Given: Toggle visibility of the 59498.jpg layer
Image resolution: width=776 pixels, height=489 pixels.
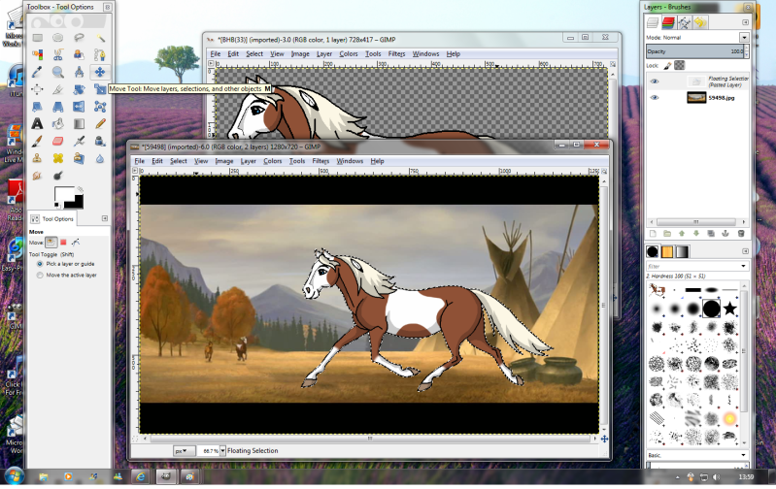Looking at the screenshot, I should 655,98.
